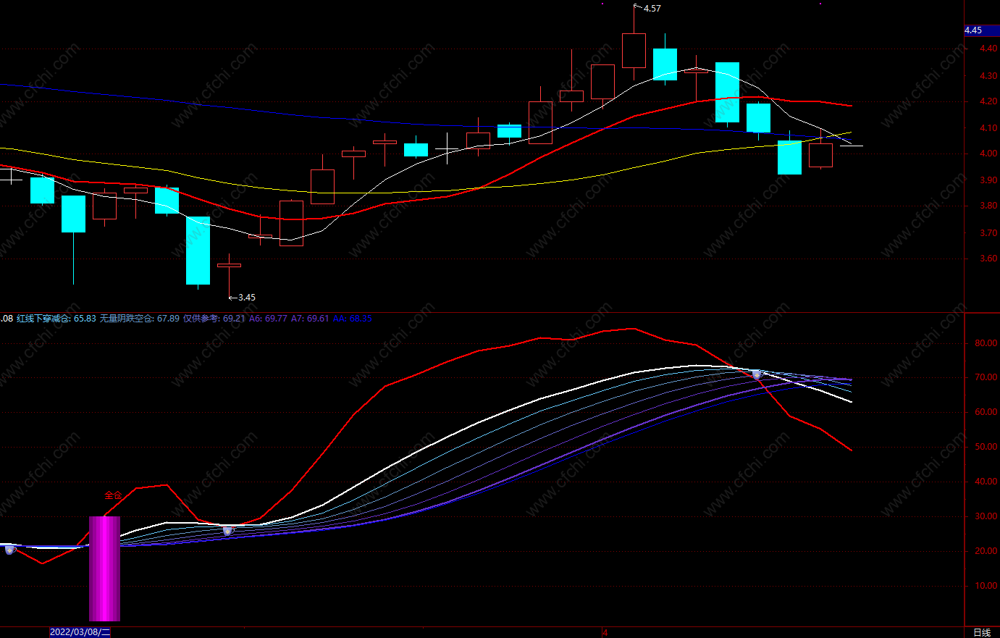This screenshot has height=638, width=1000.
Task: Select the magenta 全仓 signal bar
Action: click(x=104, y=568)
